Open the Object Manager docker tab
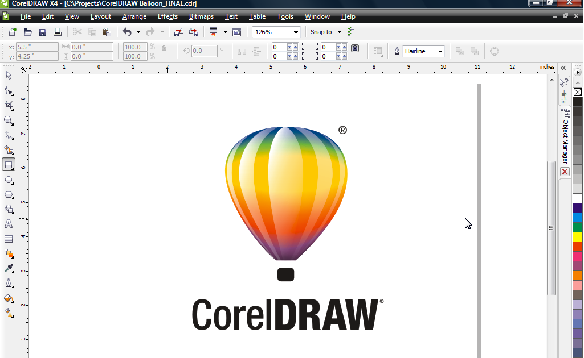The height and width of the screenshot is (358, 584). (565, 136)
